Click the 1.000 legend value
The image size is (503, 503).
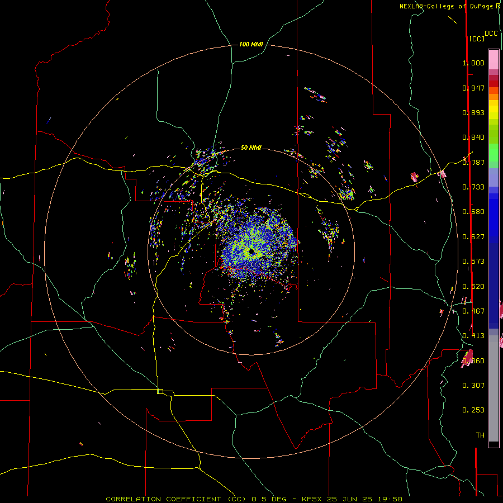473,63
